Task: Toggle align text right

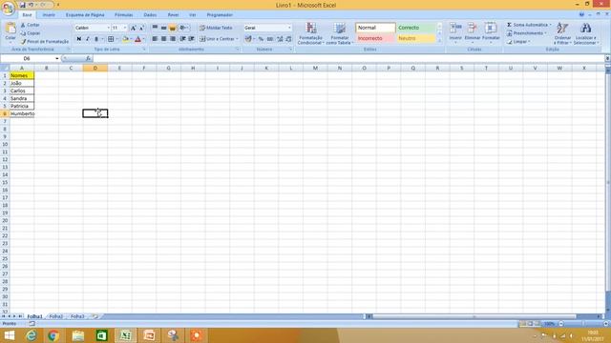Action: pyautogui.click(x=172, y=39)
